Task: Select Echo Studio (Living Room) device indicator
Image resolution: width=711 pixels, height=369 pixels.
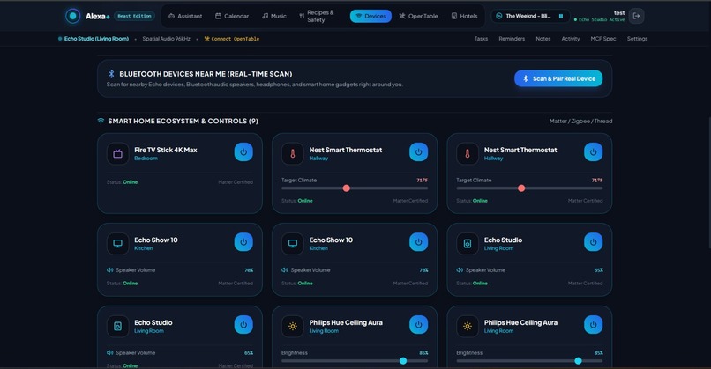Action: 94,39
